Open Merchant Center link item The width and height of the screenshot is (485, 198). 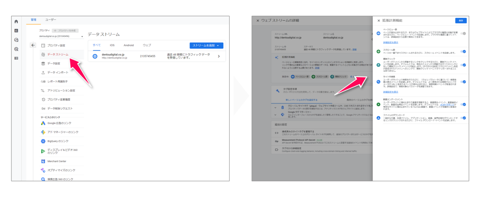(56, 161)
